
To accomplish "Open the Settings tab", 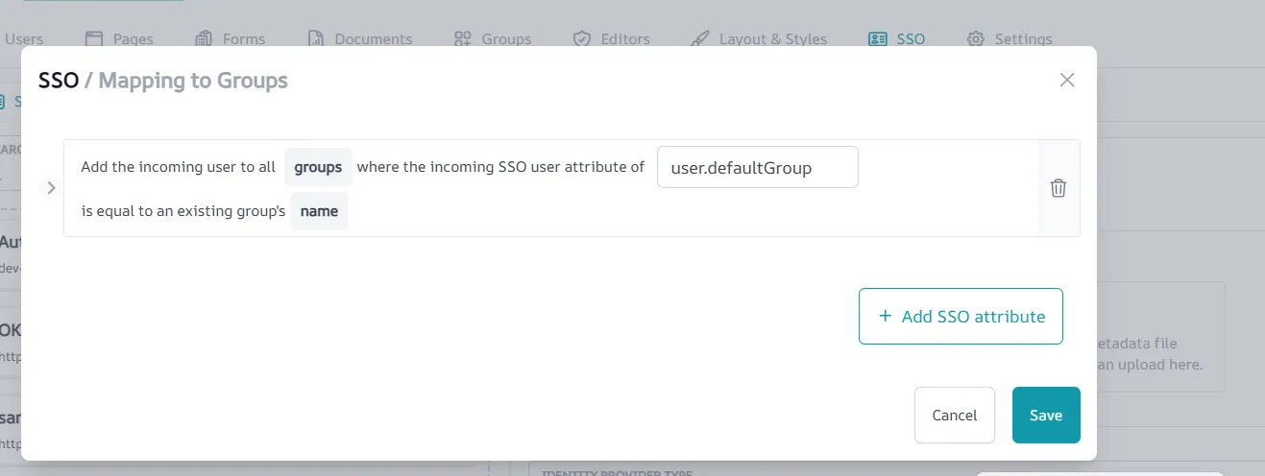I will coord(1010,39).
